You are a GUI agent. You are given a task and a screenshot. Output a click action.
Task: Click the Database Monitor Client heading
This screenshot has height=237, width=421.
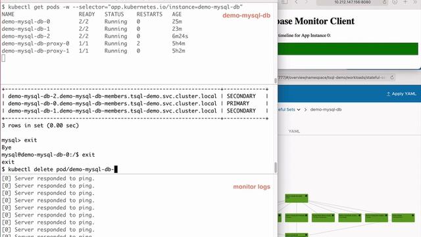coord(316,21)
